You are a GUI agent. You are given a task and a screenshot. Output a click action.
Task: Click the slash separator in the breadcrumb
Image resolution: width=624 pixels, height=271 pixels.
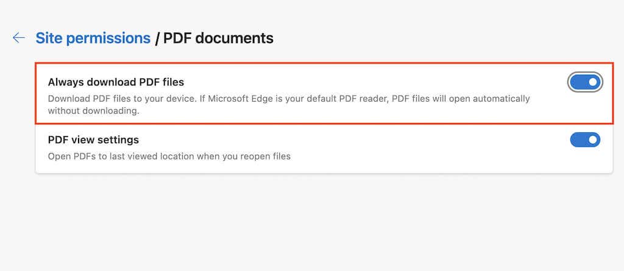coord(157,38)
